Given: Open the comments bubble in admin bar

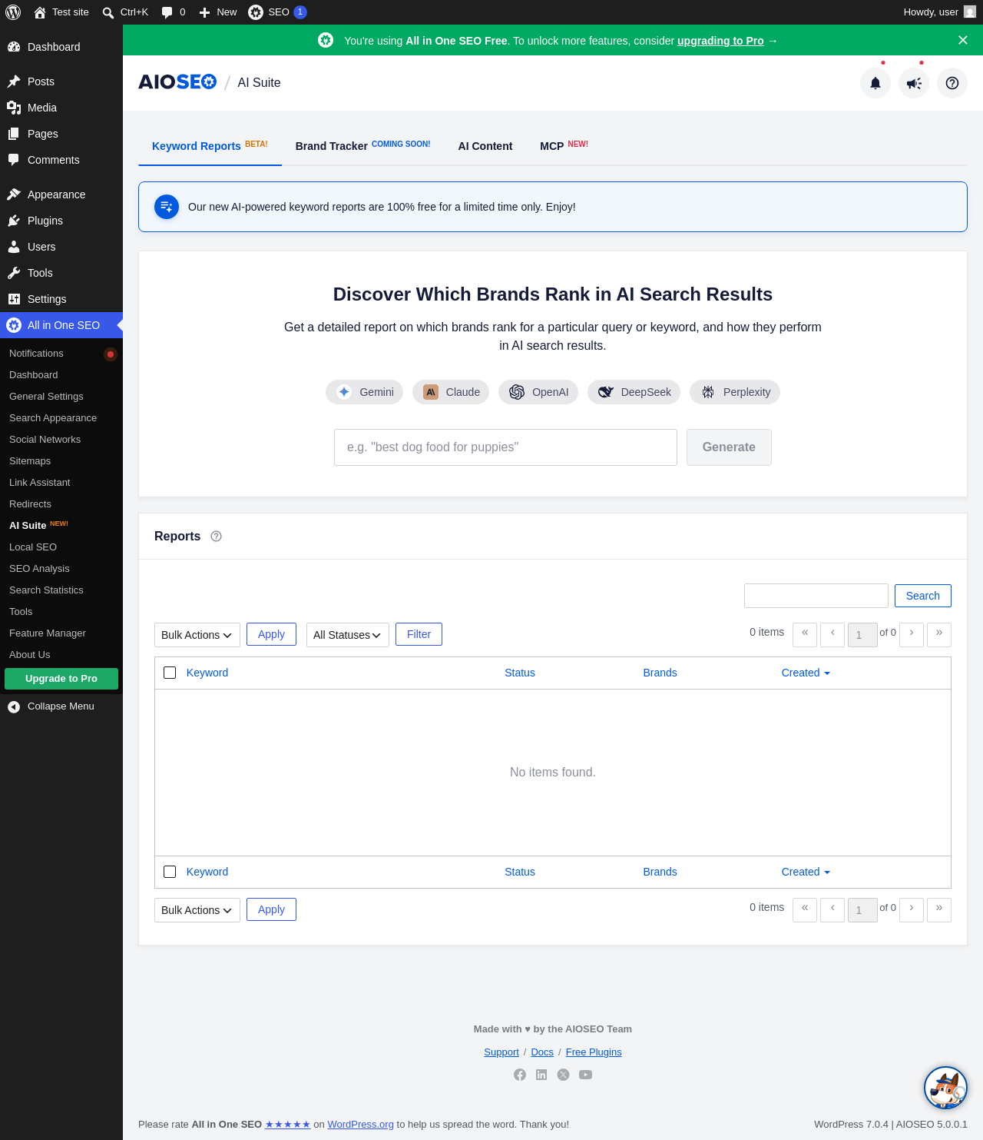Looking at the screenshot, I should coord(174,12).
